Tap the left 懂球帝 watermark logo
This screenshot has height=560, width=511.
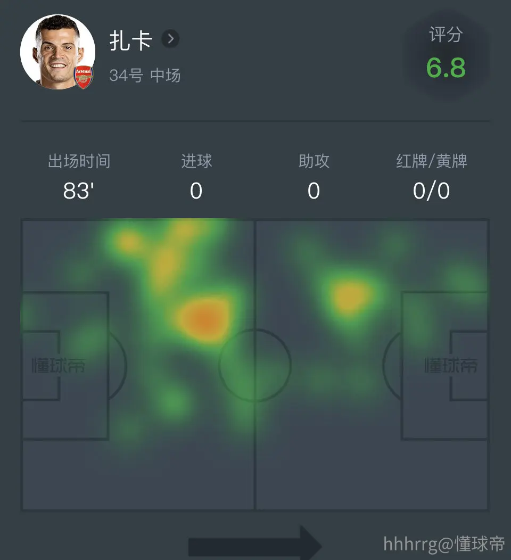tap(59, 365)
